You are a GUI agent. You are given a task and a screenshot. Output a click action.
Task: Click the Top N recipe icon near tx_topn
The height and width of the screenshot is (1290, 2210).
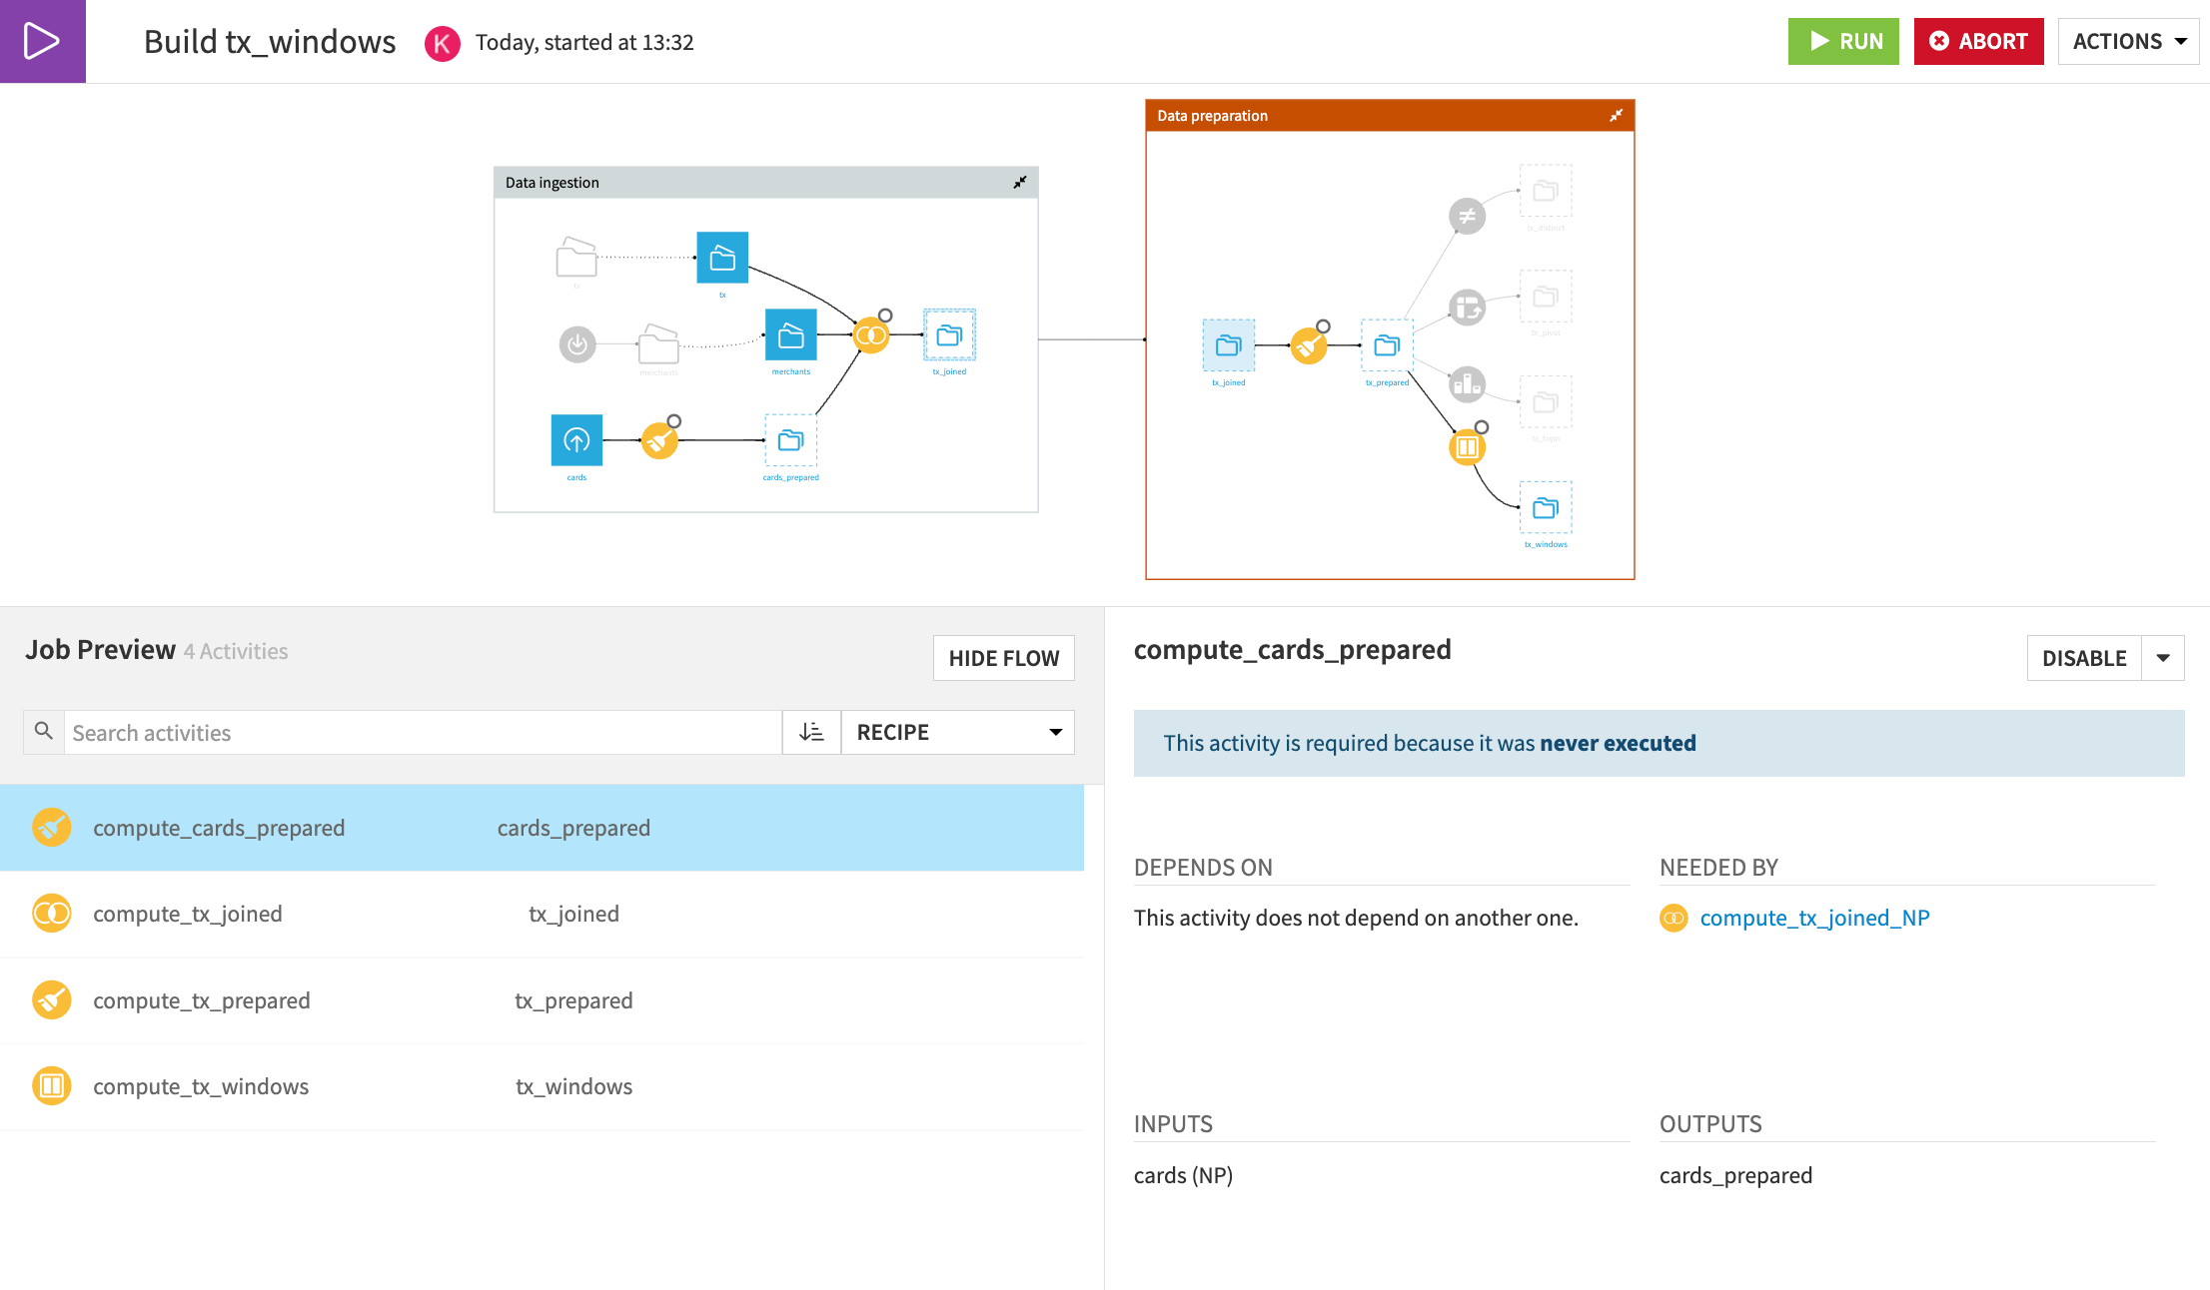coord(1466,383)
